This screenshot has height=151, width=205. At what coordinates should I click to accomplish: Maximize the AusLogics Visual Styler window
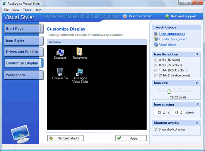(x=188, y=2)
